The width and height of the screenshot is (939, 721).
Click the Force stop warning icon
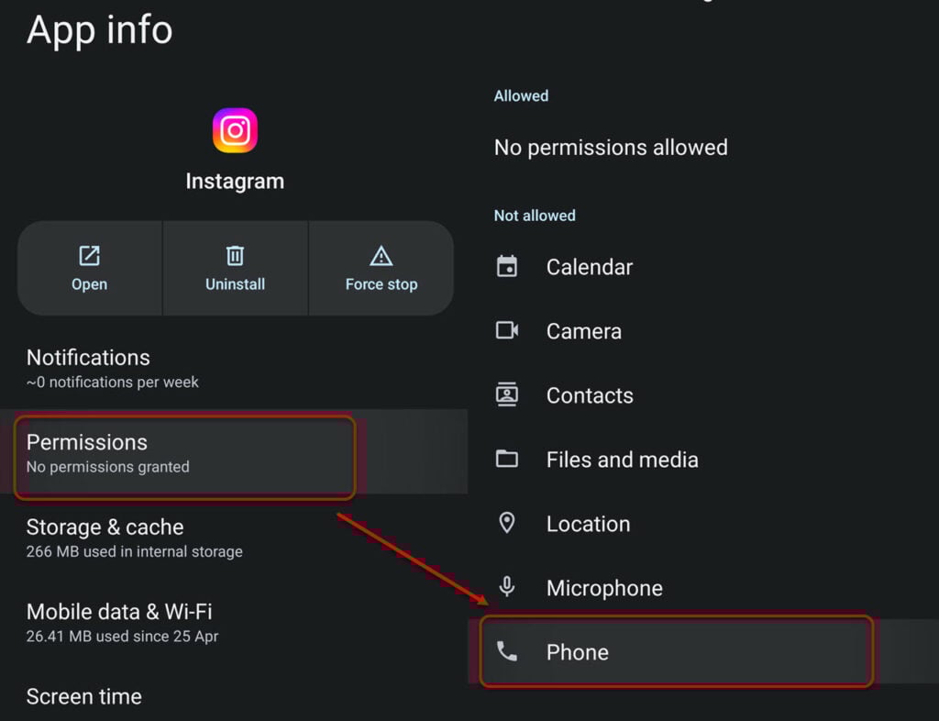click(x=381, y=256)
